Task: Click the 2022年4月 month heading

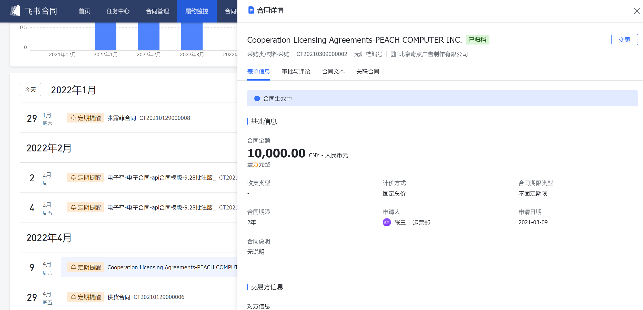Action: pos(49,238)
